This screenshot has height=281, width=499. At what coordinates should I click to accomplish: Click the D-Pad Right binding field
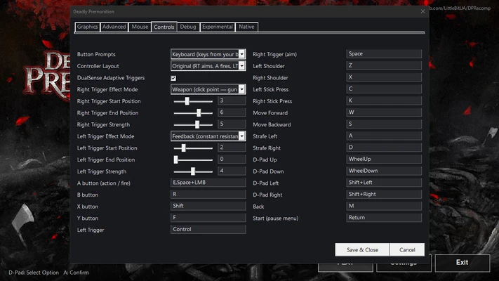tap(384, 195)
